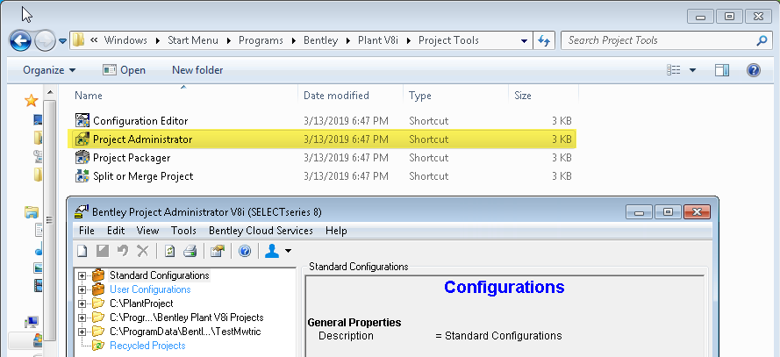
Task: Open the Organize dropdown menu
Action: click(49, 70)
